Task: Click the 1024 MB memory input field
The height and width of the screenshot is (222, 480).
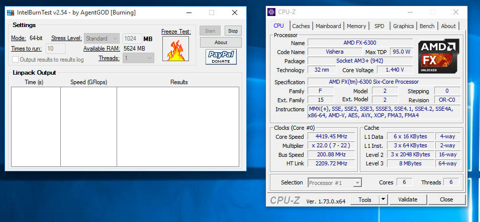Action: point(132,39)
